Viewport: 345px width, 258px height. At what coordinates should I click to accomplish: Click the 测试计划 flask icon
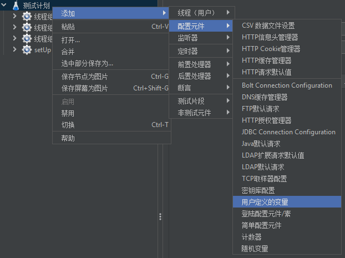point(16,6)
